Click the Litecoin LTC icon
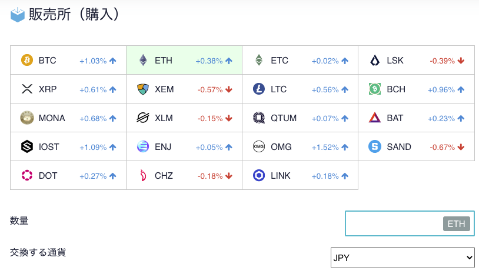 click(x=259, y=89)
